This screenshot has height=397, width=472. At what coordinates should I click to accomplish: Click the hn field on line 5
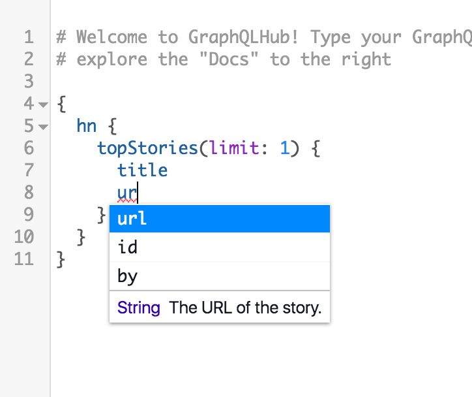[87, 126]
